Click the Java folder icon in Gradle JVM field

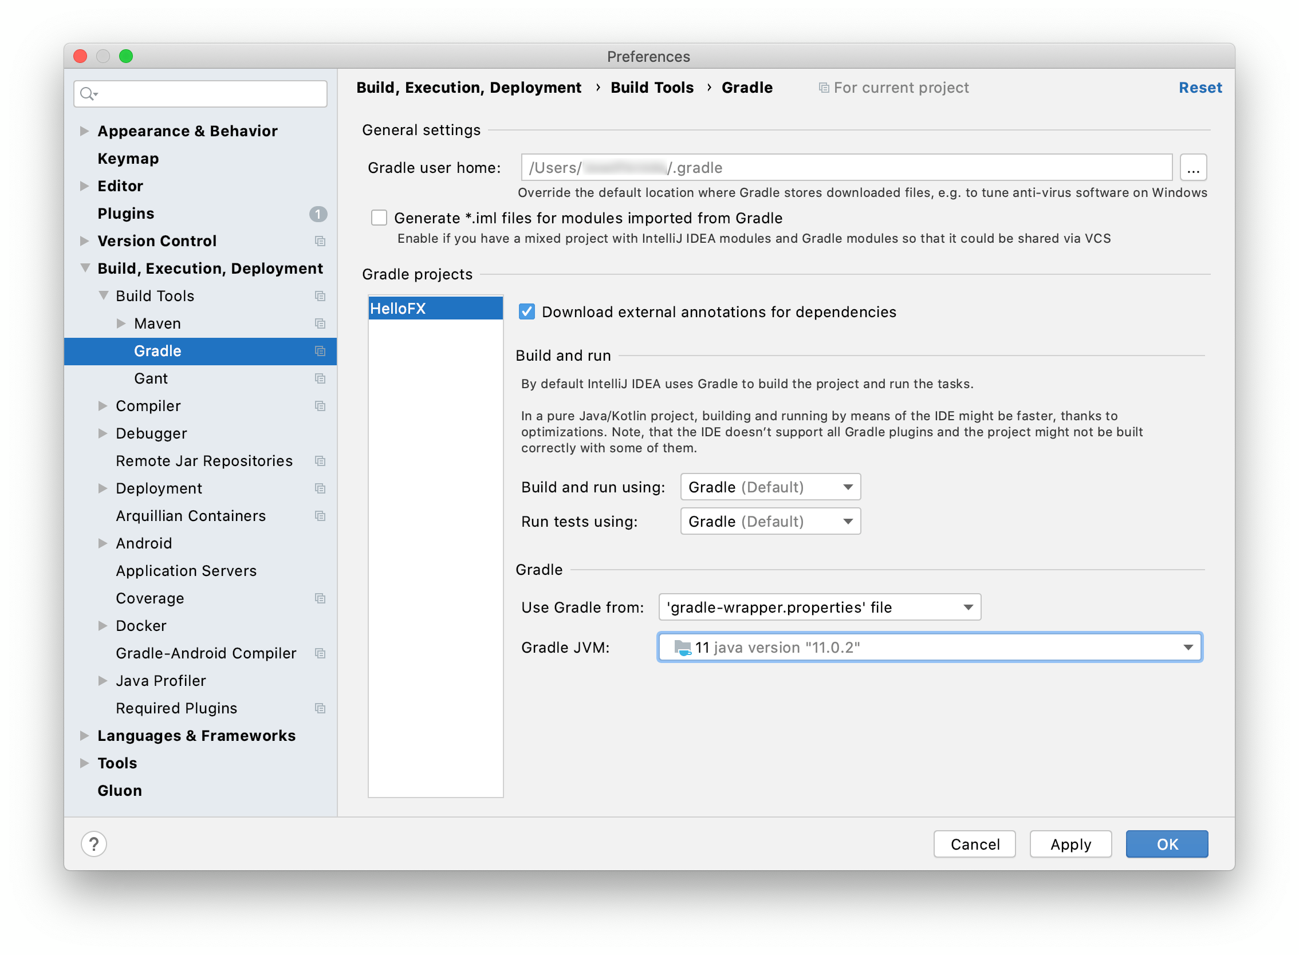(683, 648)
